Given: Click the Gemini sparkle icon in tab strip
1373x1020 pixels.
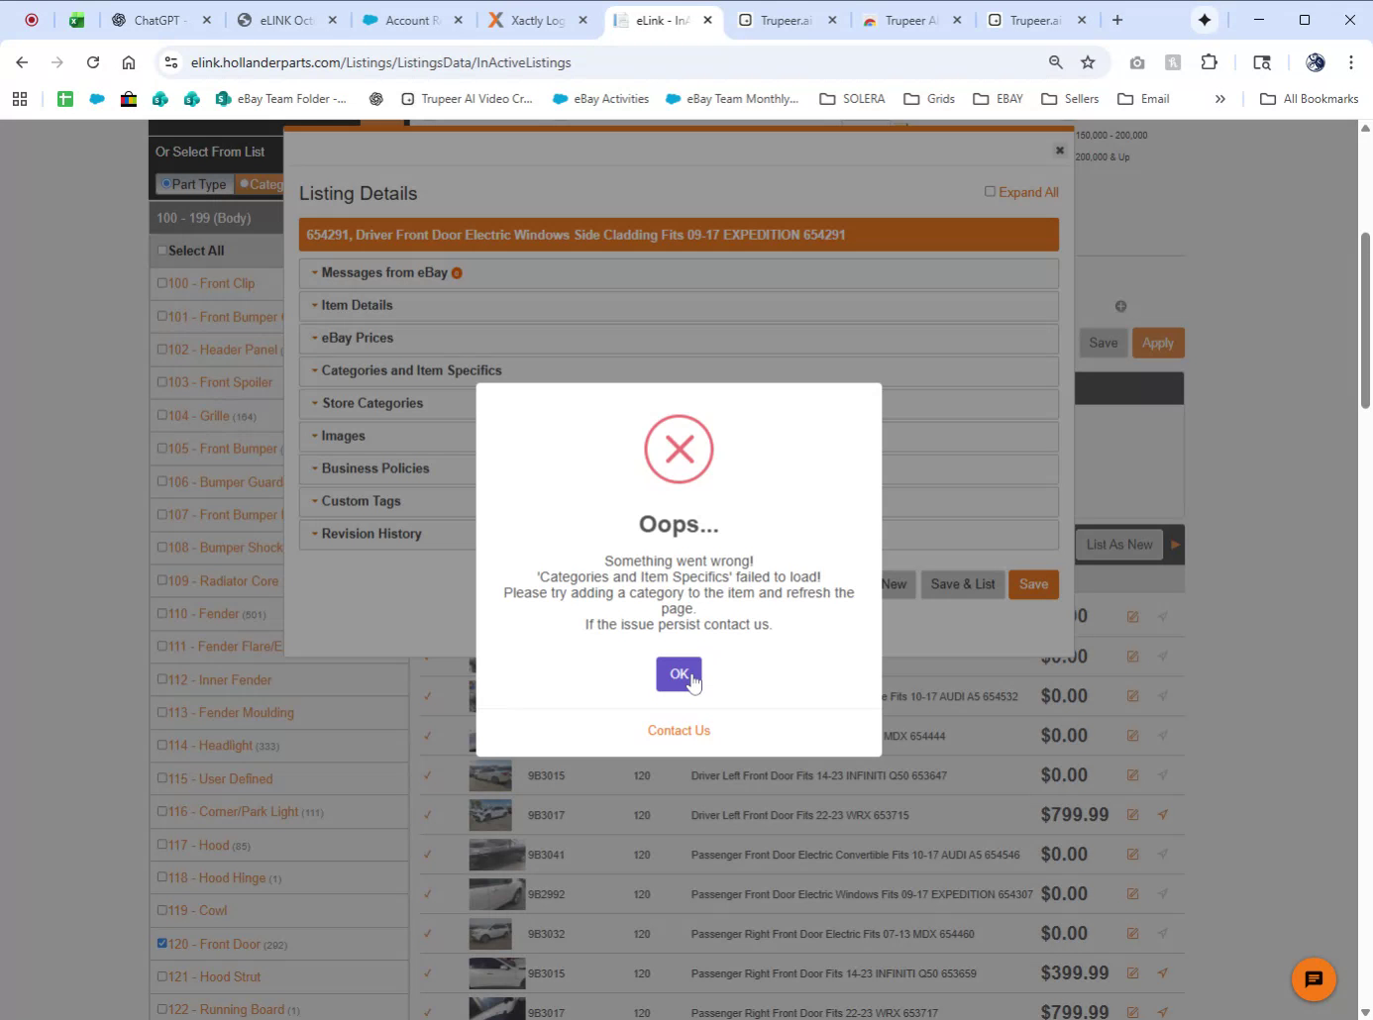Looking at the screenshot, I should point(1205,20).
